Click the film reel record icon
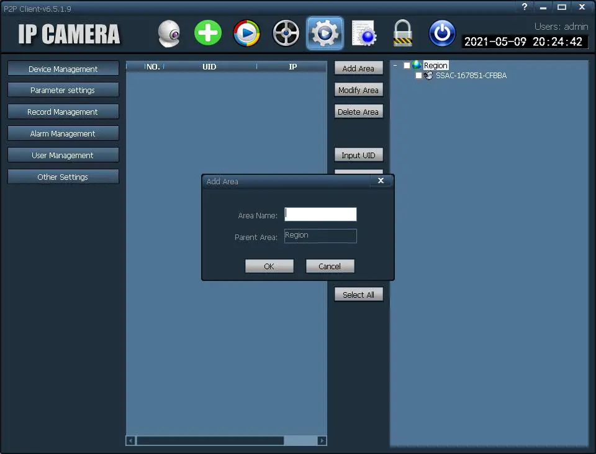The image size is (596, 454). (286, 33)
